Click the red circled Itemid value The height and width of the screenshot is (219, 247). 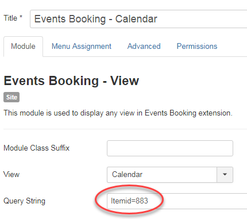pyautogui.click(x=129, y=201)
